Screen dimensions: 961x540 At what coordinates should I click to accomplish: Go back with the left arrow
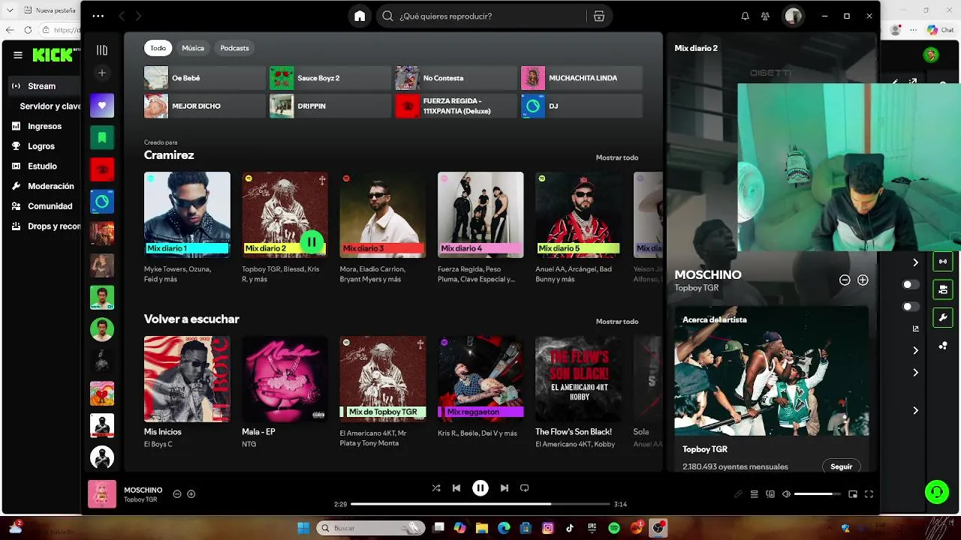(x=122, y=16)
